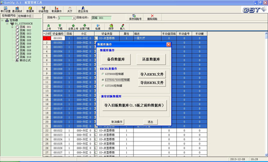268x162 pixels.
Task: Click the 描述 column header
Action: point(147,34)
